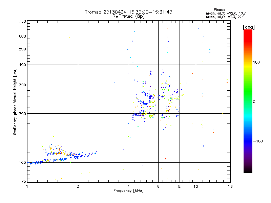Viewport: 271px width, 203px height.
Task: Click the "Stationary phase Virtual Height [km]" axis title
Action: click(15, 101)
